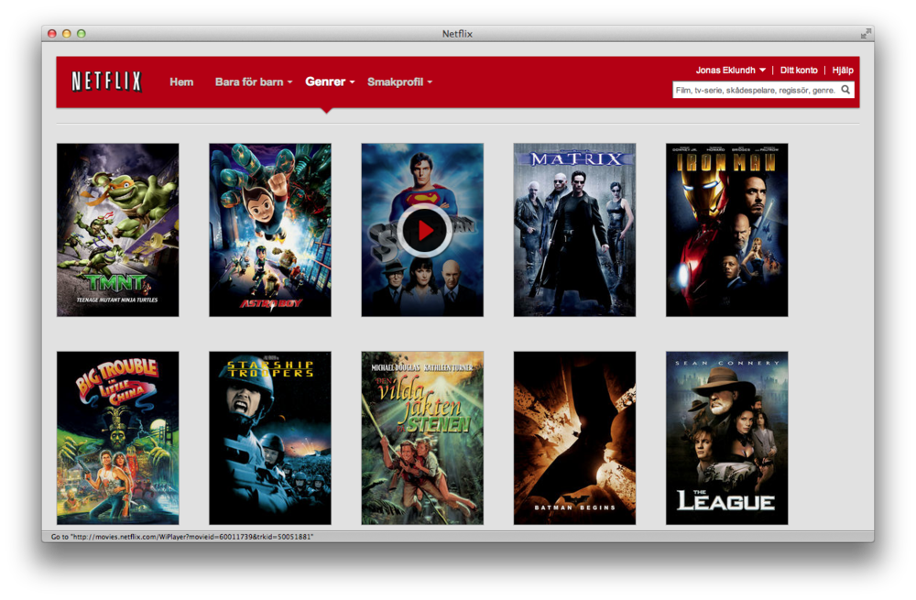The image size is (916, 600).
Task: Select the TMNT movie poster
Action: click(x=117, y=230)
